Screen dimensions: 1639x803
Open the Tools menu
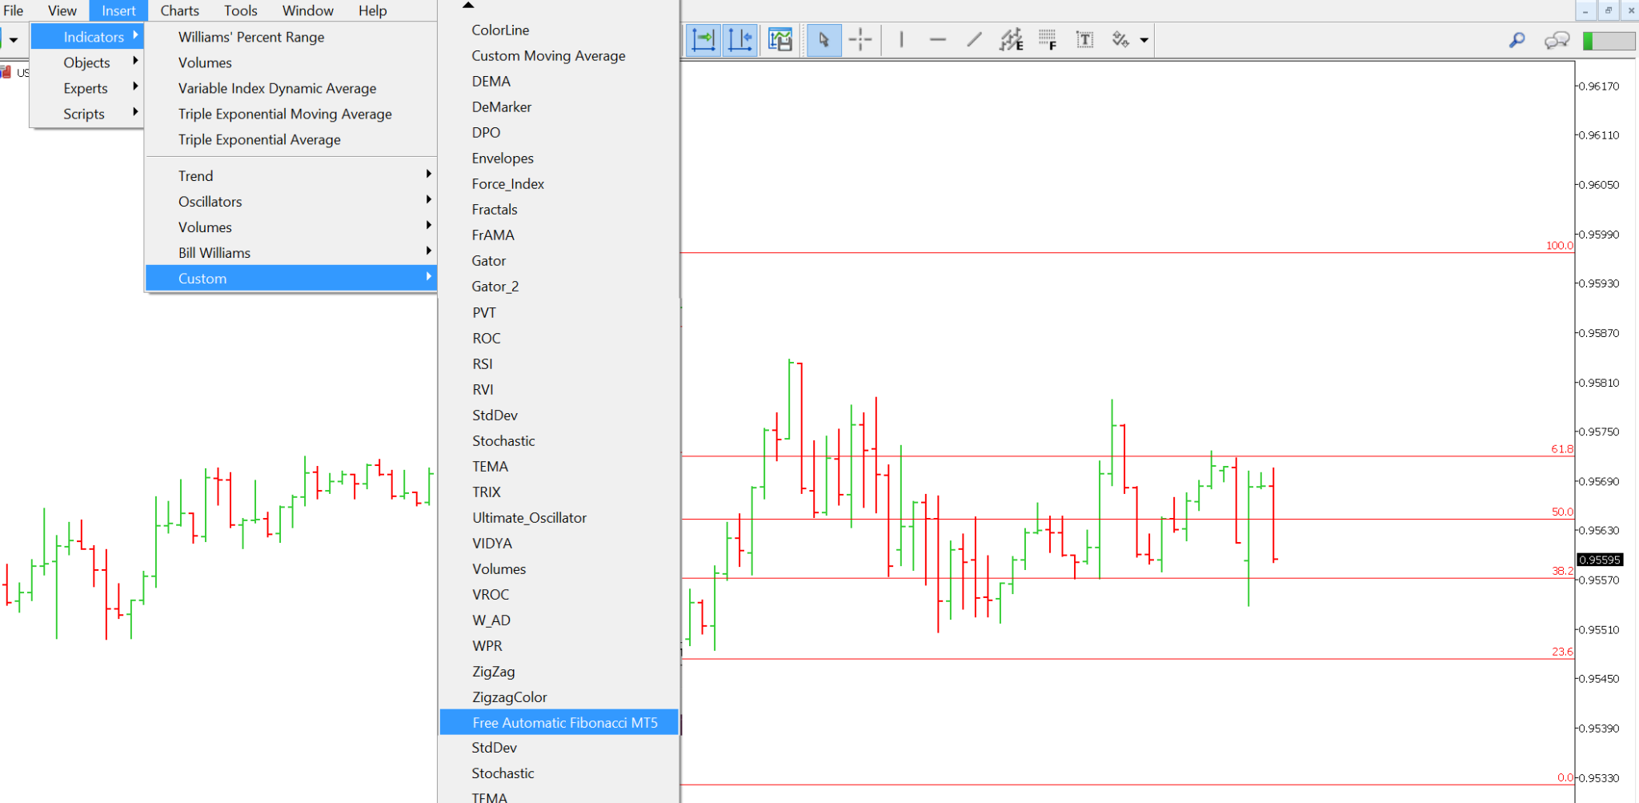click(x=240, y=10)
